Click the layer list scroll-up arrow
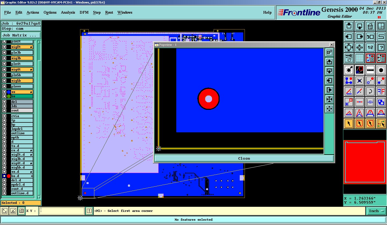Image resolution: width=387 pixels, height=225 pixels. click(39, 42)
